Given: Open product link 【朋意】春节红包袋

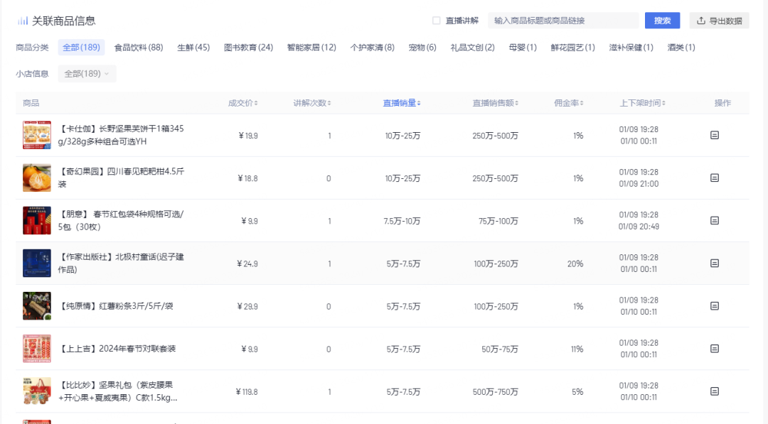Looking at the screenshot, I should (121, 221).
